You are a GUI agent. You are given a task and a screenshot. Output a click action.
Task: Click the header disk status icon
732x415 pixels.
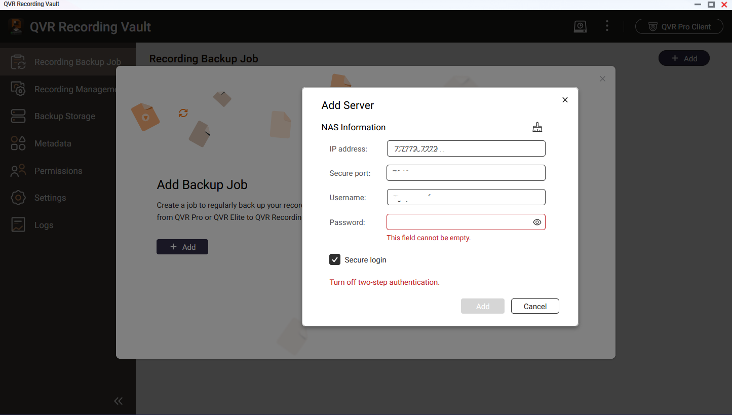pos(580,26)
